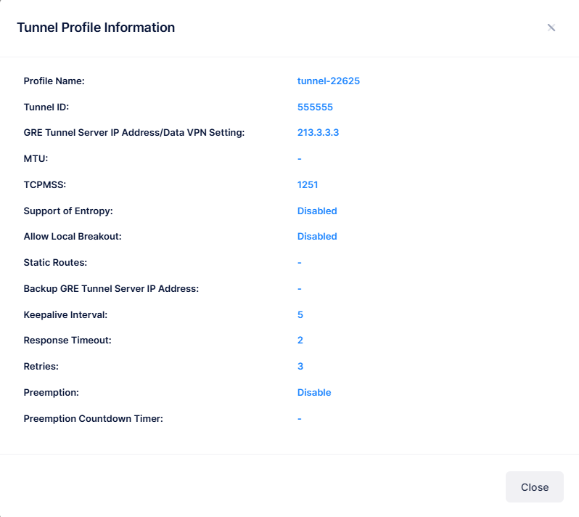Click the tunnel-22625 profile name value
Screen dimensions: 579x517
click(328, 81)
